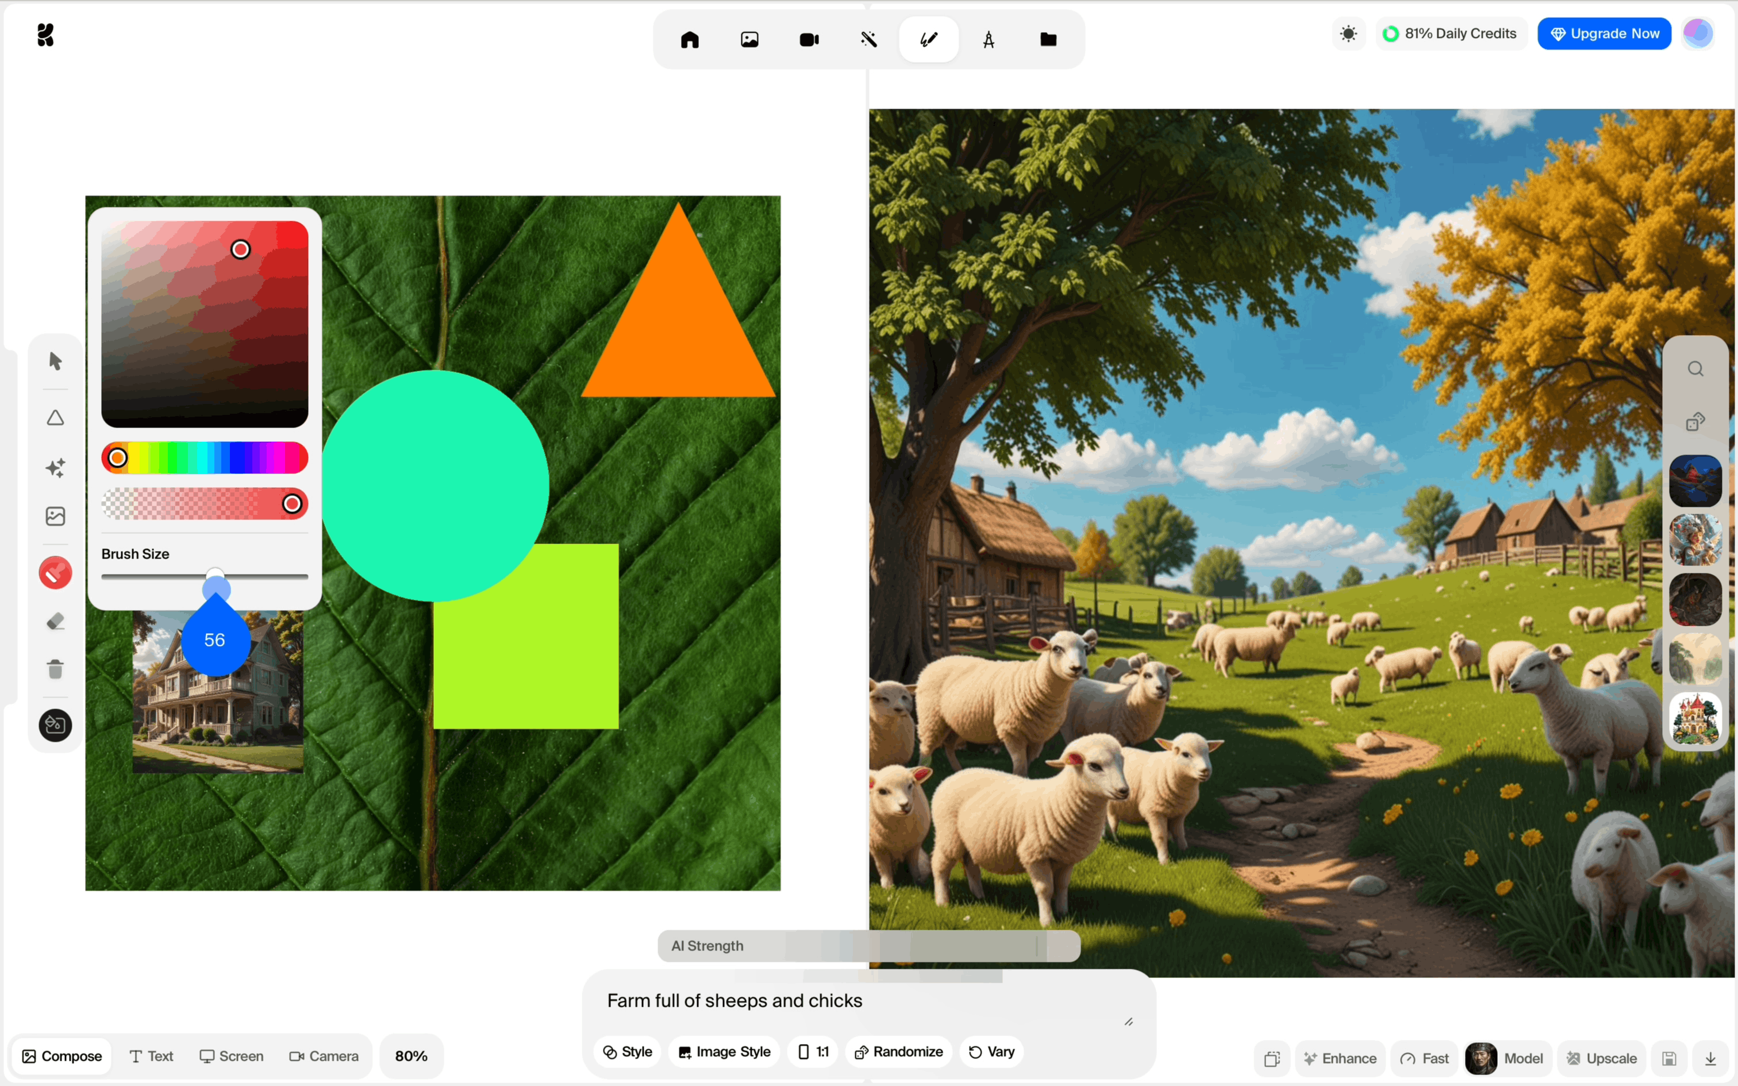1738x1086 pixels.
Task: Select the triangle shapes tool
Action: tap(55, 418)
